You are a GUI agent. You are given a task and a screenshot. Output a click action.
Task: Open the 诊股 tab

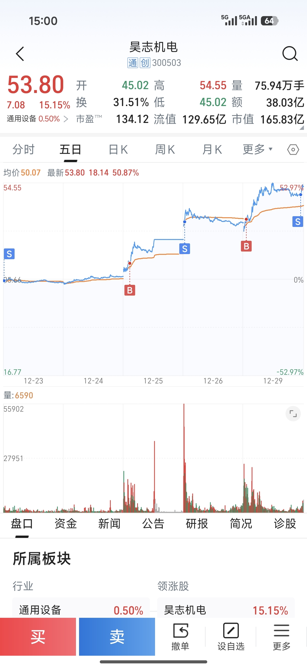285,524
